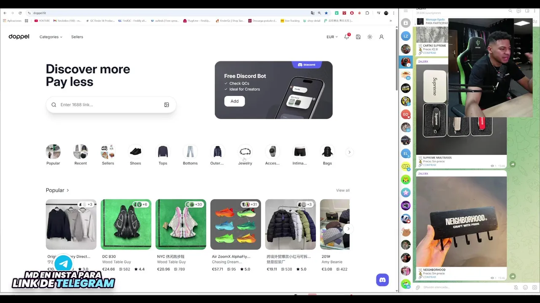Open the LZ chat in Telegram sidebar
This screenshot has width=540, height=303.
click(x=405, y=36)
